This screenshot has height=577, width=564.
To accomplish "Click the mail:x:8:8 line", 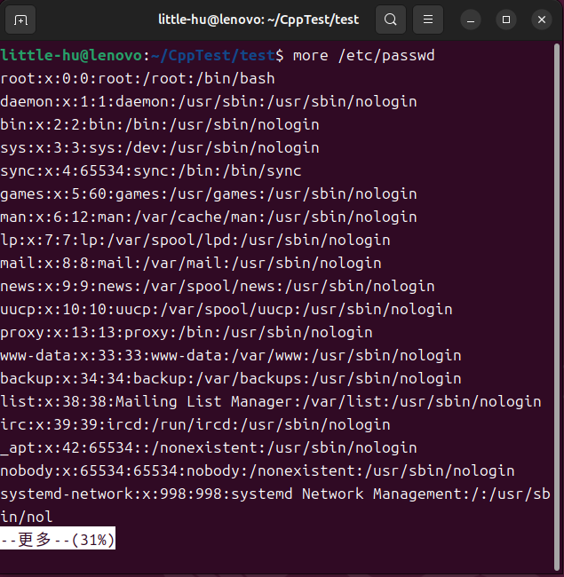I will [191, 264].
